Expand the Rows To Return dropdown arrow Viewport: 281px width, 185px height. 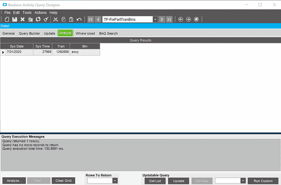tap(115, 181)
